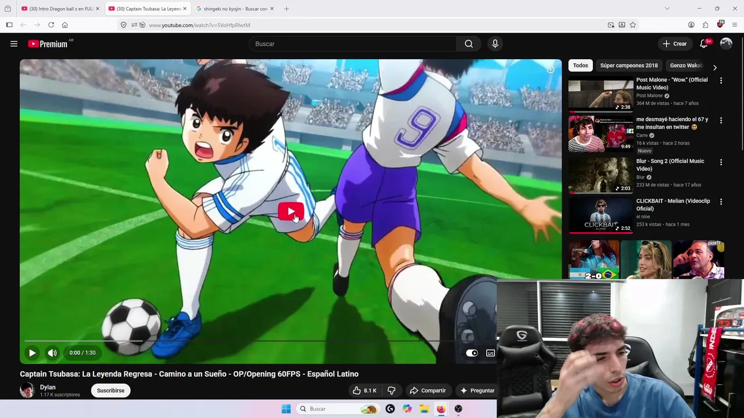Select the Genzo Wakabayashi chip
This screenshot has width=744, height=418.
[686, 66]
